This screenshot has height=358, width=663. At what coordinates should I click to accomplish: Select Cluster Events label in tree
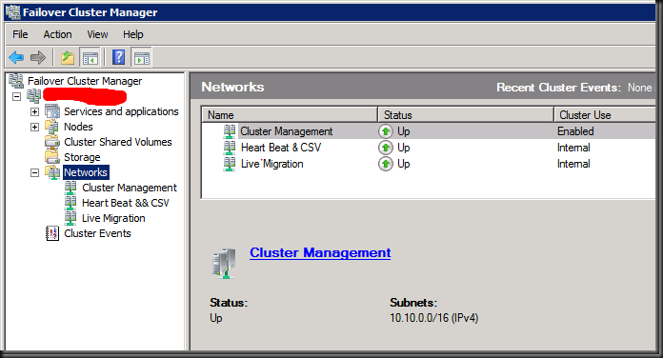coord(98,233)
